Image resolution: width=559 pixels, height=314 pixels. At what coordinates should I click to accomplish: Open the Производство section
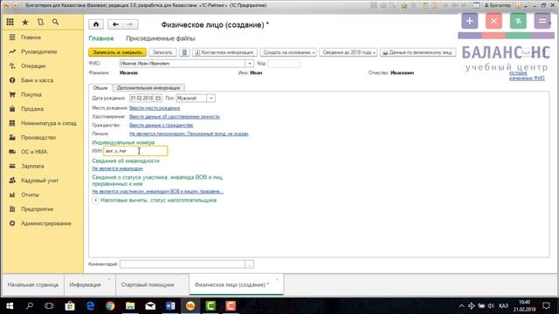pyautogui.click(x=38, y=138)
